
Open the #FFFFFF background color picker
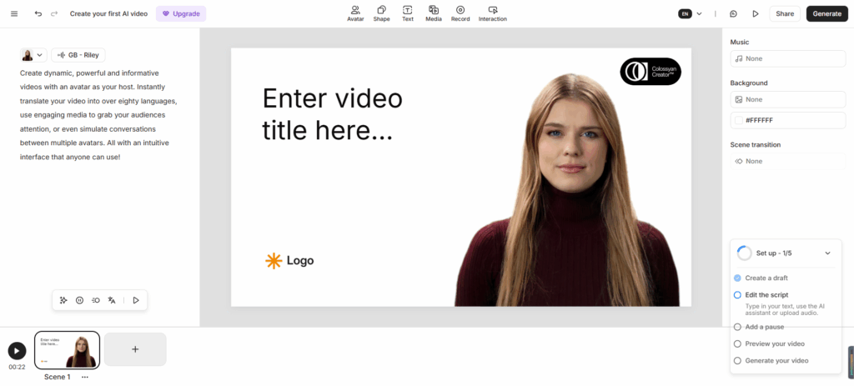[x=787, y=120]
